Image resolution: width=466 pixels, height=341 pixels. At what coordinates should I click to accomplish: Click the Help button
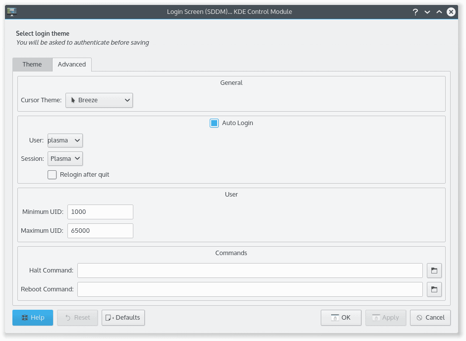coord(33,318)
